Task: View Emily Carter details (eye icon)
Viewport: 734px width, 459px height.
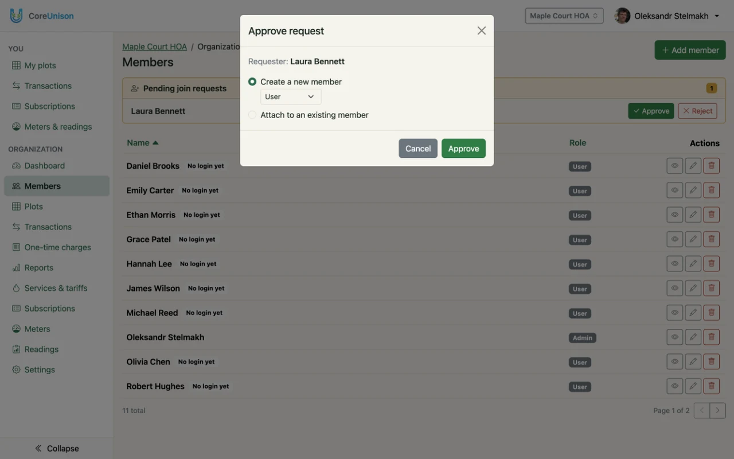Action: coord(675,190)
